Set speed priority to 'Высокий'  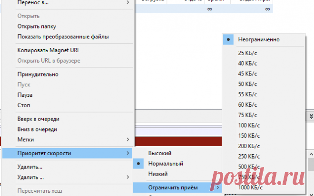point(177,153)
